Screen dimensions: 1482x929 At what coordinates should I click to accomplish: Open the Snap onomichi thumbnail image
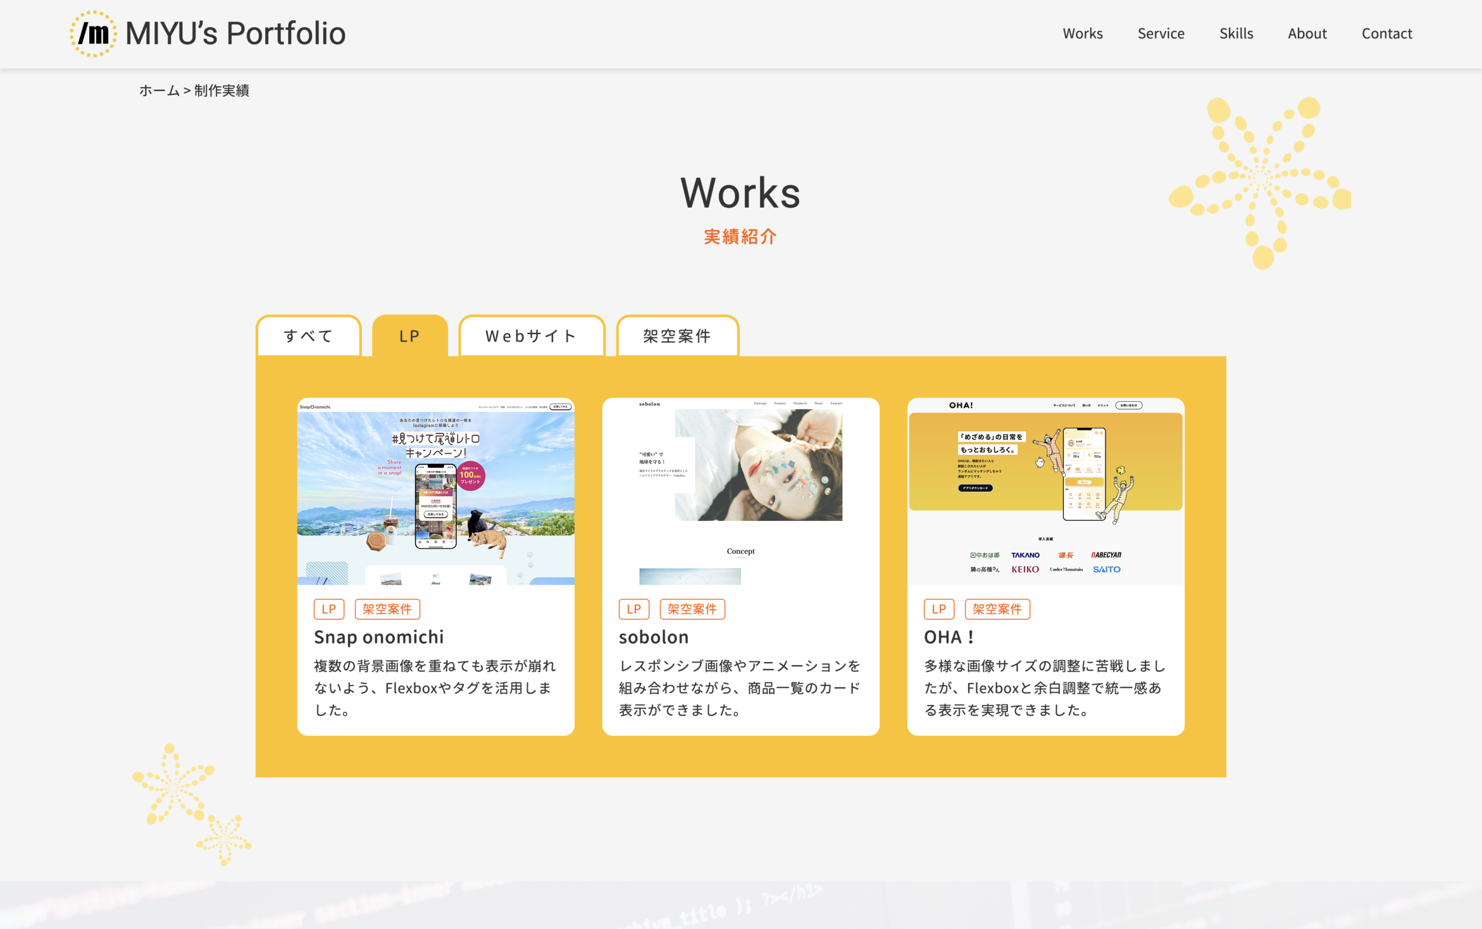tap(436, 491)
